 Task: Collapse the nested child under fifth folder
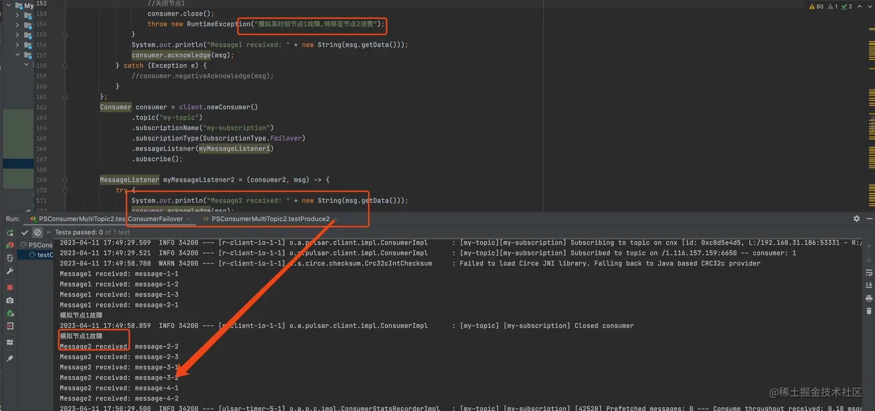pos(26,65)
